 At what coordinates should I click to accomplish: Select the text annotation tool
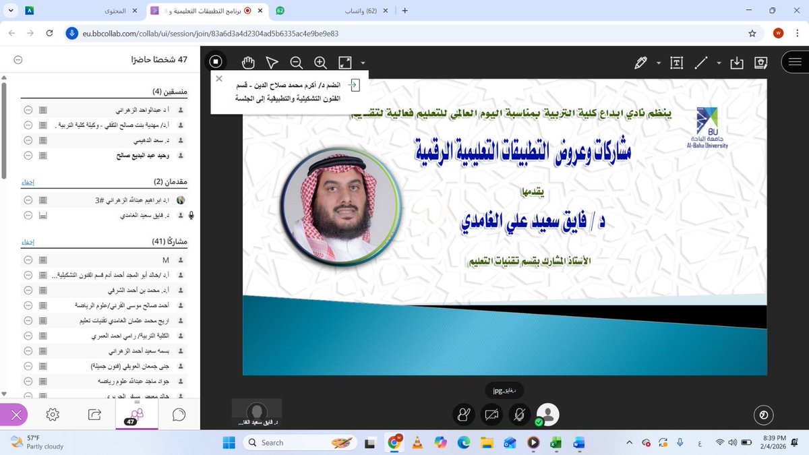pos(677,63)
